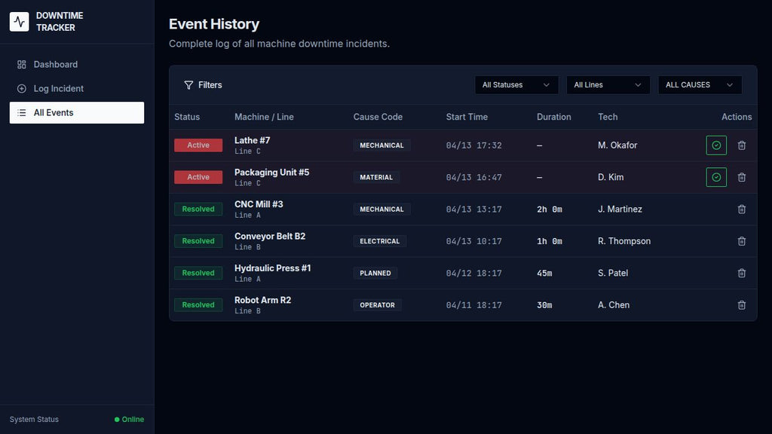Click the Start Time column header
Screen dimensions: 772x434
click(x=467, y=117)
